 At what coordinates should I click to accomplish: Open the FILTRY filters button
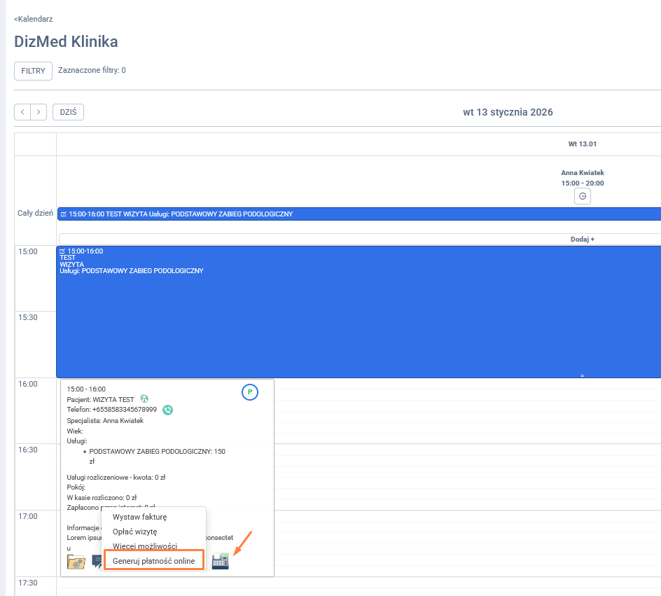(33, 71)
